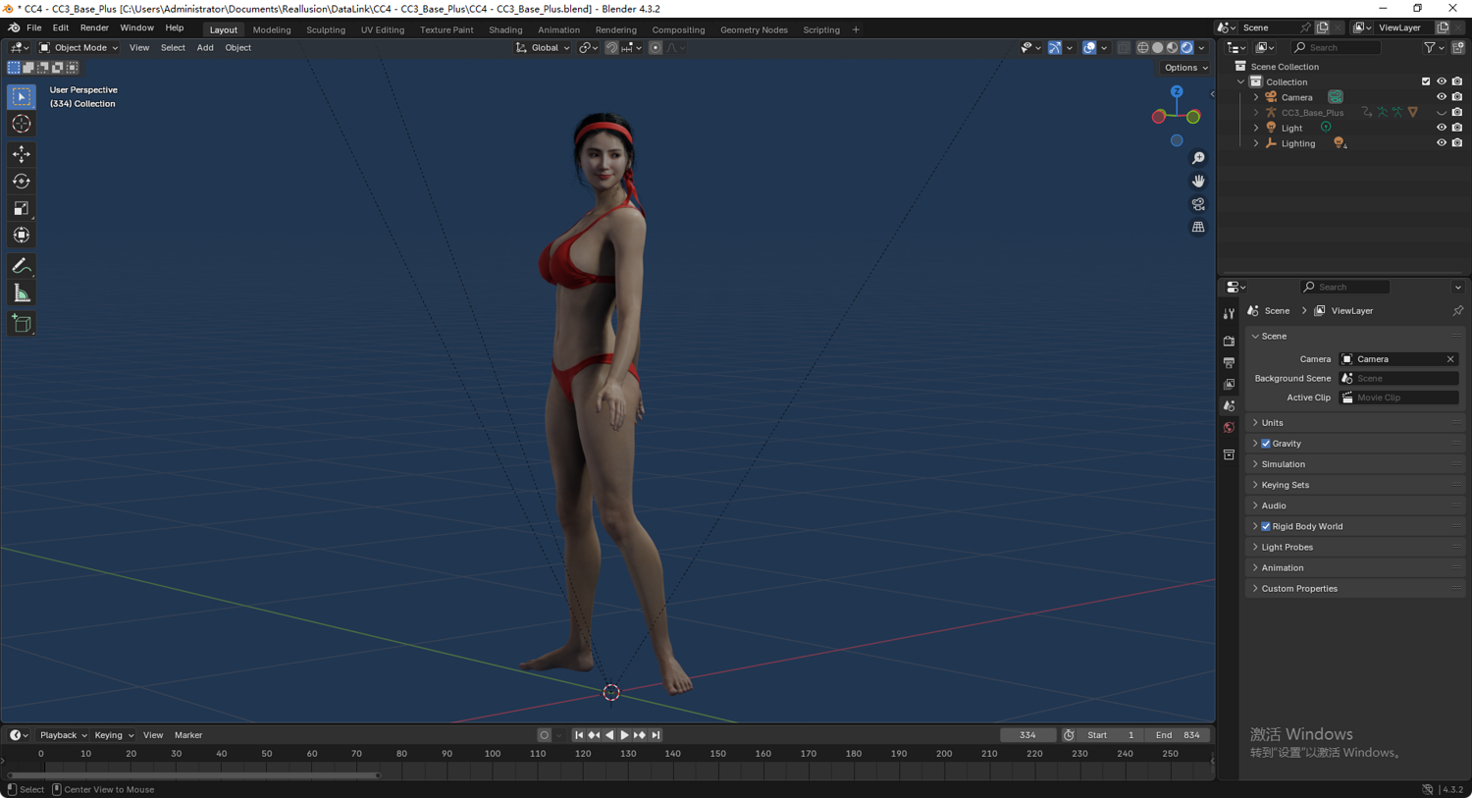The image size is (1472, 798).
Task: Toggle proportional editing button
Action: click(x=656, y=47)
